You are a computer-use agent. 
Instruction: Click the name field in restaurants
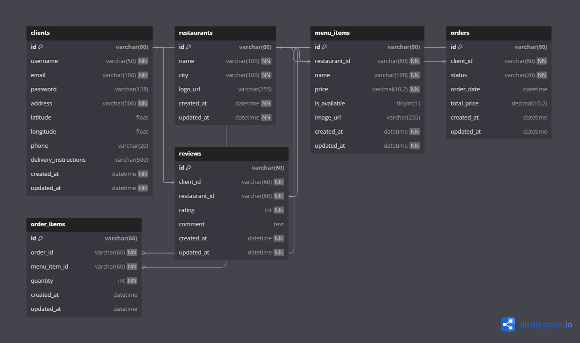point(225,61)
